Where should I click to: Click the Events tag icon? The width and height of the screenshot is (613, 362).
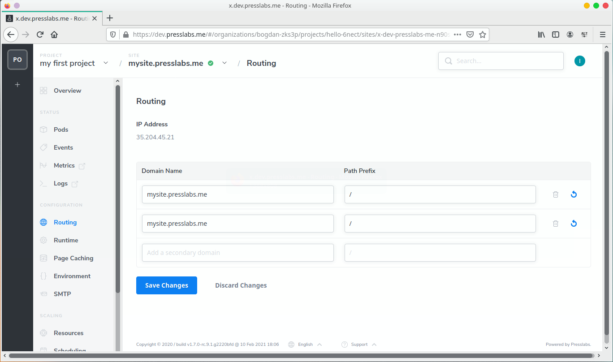43,147
